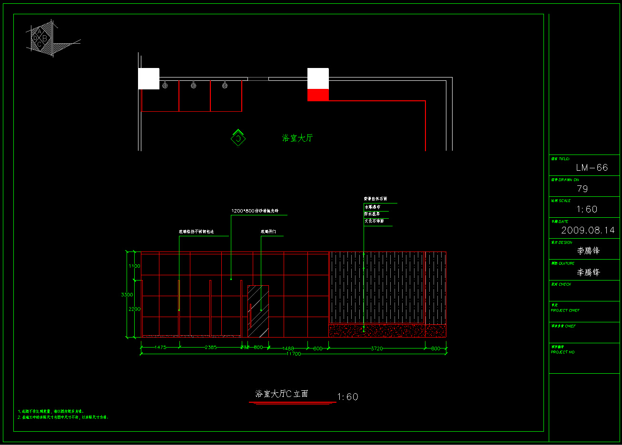This screenshot has height=445, width=622.
Task: Select the solid red column block
Action: [x=318, y=95]
